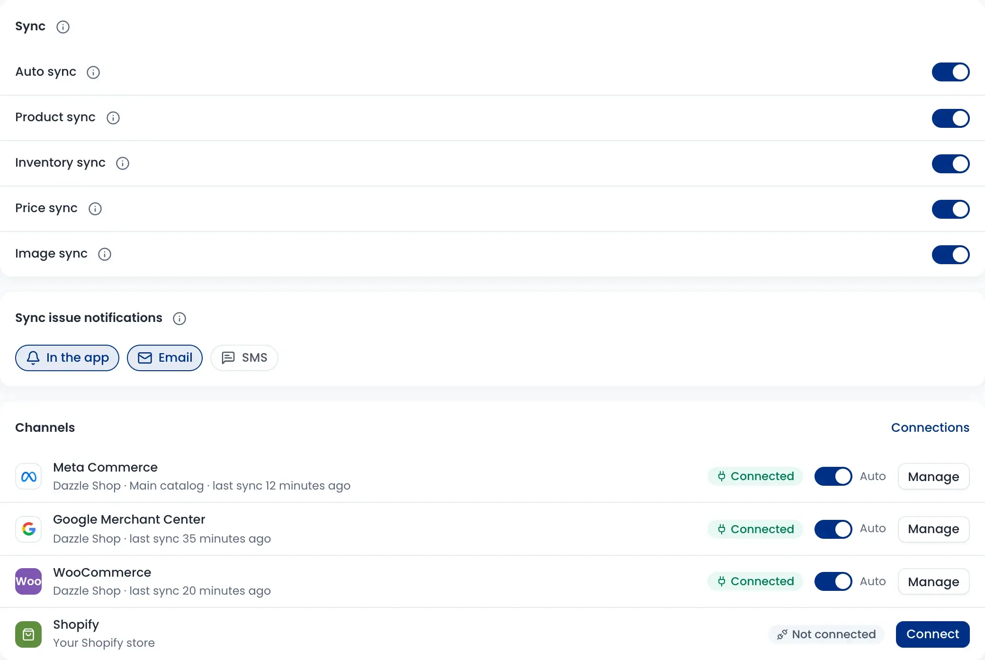Open the Auto sync info tooltip icon

[x=93, y=72]
